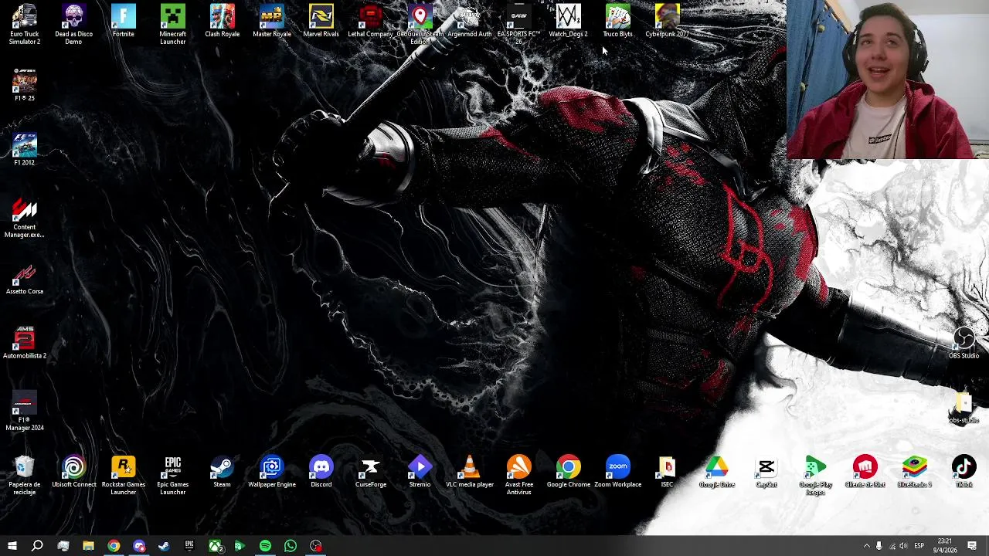Open the Truco Blyts desktop icon
Image resolution: width=989 pixels, height=556 pixels.
pyautogui.click(x=618, y=22)
